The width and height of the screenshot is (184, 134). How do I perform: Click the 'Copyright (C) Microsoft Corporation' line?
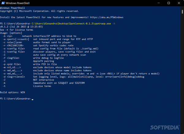point(39,11)
